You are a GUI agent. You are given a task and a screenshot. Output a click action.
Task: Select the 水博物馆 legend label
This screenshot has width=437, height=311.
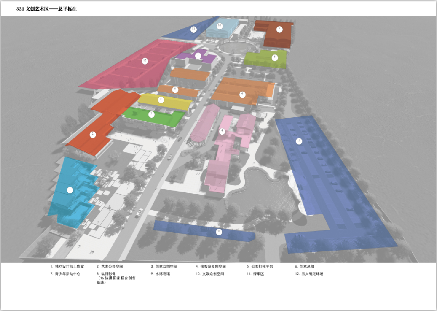tap(162, 274)
